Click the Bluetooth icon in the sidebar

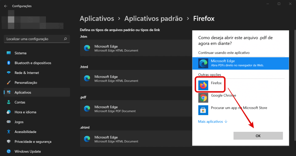(9, 63)
